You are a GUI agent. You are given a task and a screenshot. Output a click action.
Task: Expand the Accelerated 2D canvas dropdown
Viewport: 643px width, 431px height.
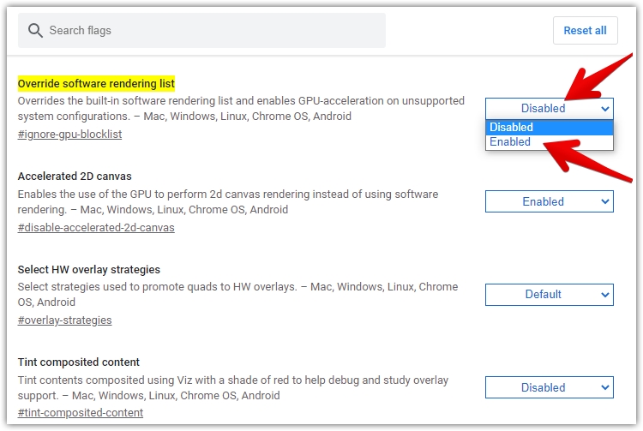tap(549, 201)
